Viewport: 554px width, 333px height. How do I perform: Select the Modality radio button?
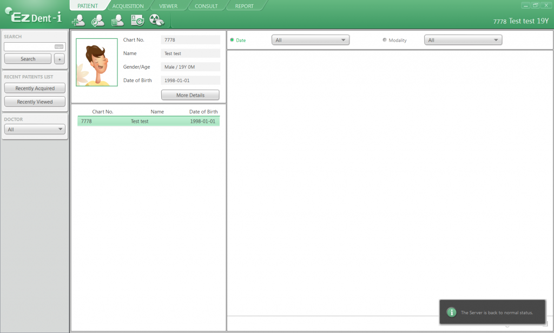tap(385, 40)
